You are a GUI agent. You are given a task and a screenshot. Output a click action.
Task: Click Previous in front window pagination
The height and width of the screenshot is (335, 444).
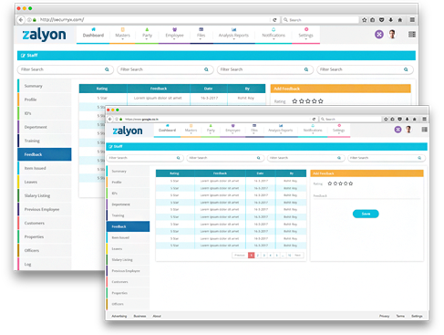click(240, 255)
